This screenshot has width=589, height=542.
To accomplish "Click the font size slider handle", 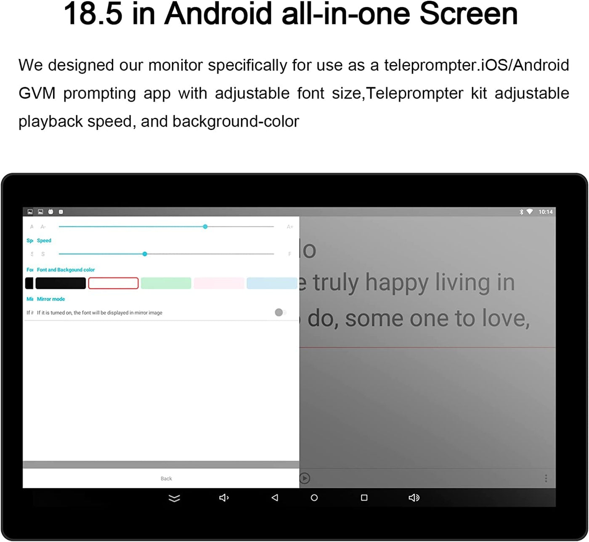I will [205, 227].
